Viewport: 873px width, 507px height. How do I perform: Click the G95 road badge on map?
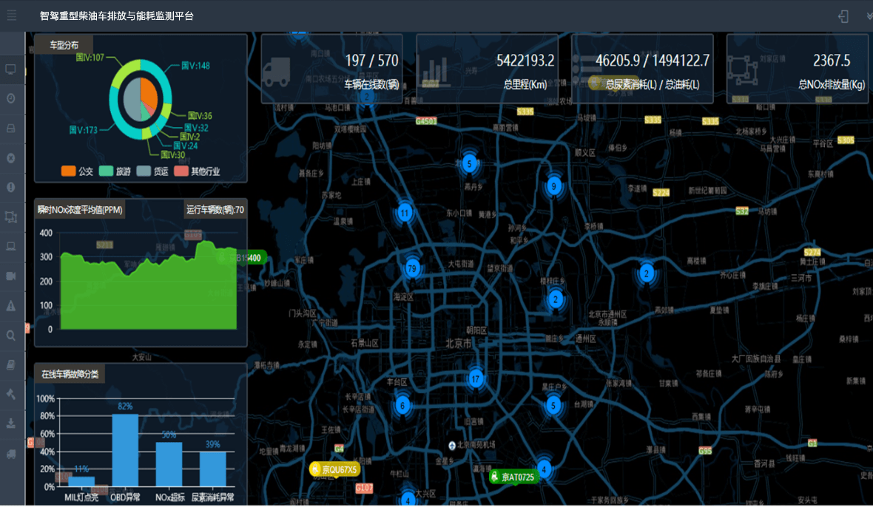tap(705, 451)
